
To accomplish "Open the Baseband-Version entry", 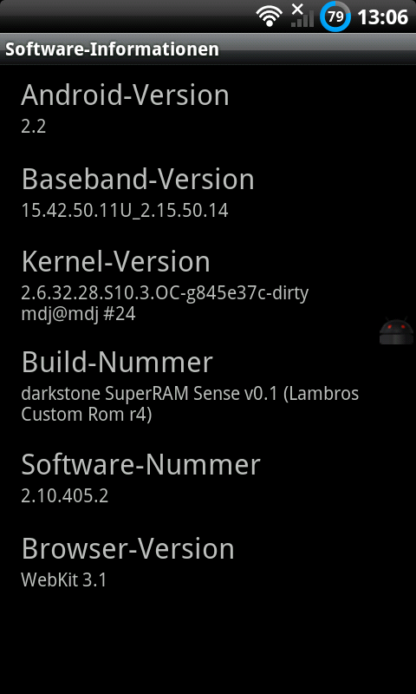I will (208, 191).
